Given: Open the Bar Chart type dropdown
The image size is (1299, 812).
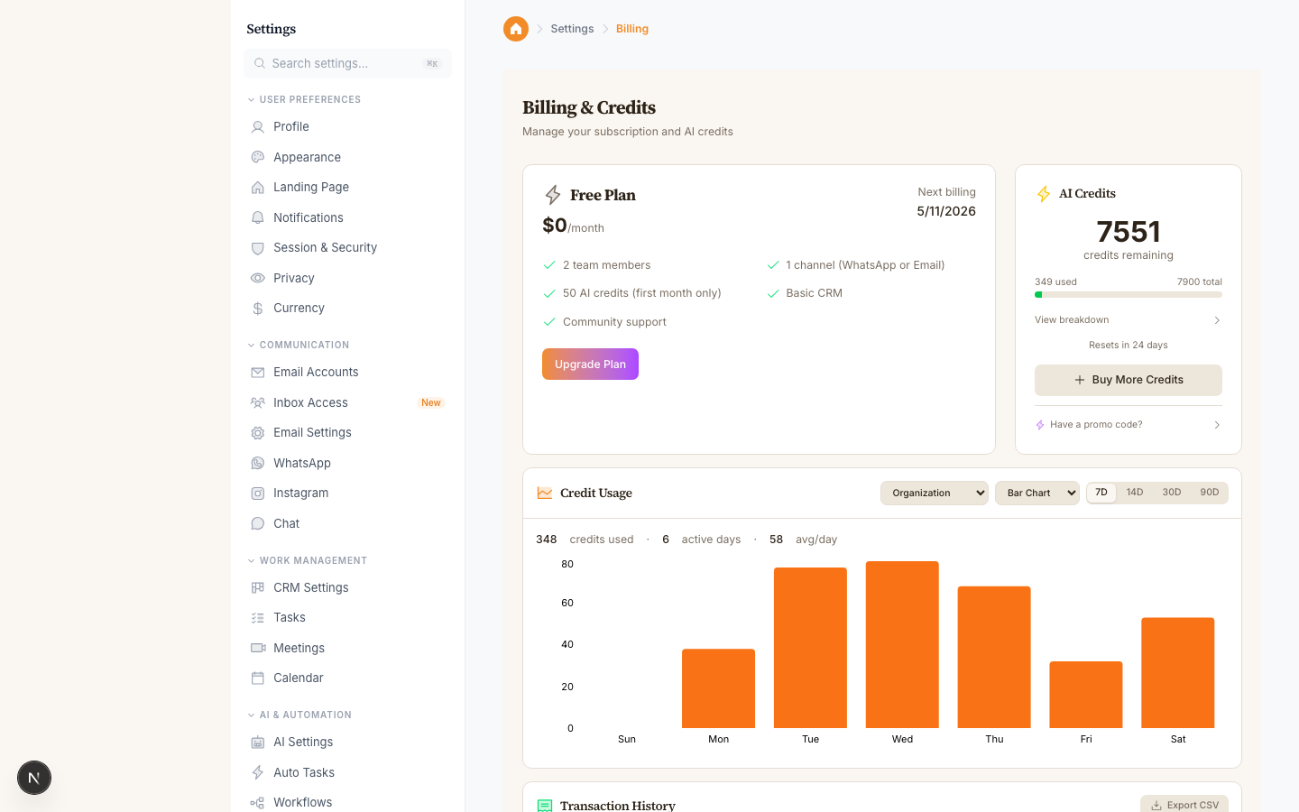Looking at the screenshot, I should tap(1036, 493).
